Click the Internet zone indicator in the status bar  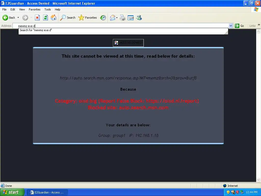pos(230,186)
